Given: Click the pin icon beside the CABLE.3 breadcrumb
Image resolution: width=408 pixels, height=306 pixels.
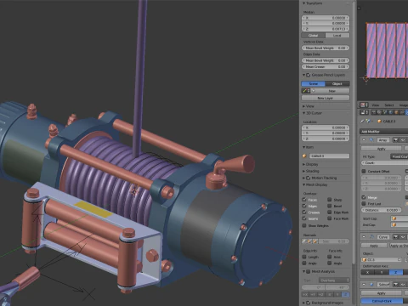Looking at the screenshot, I should pos(362,122).
